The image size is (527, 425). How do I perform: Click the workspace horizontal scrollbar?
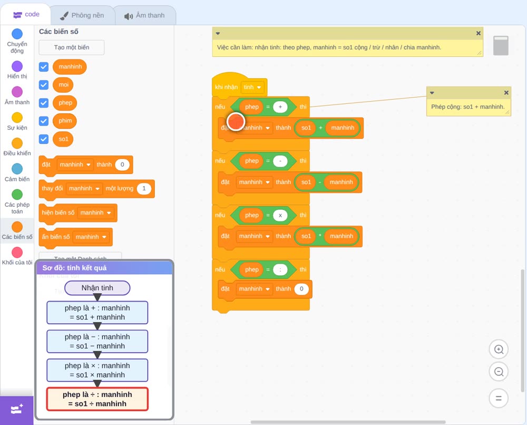[x=348, y=422]
